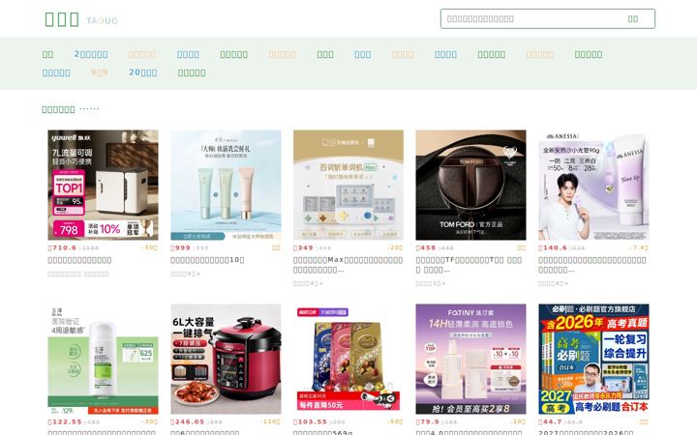
Task: Open the product title containing 'Max'
Action: click(x=348, y=265)
